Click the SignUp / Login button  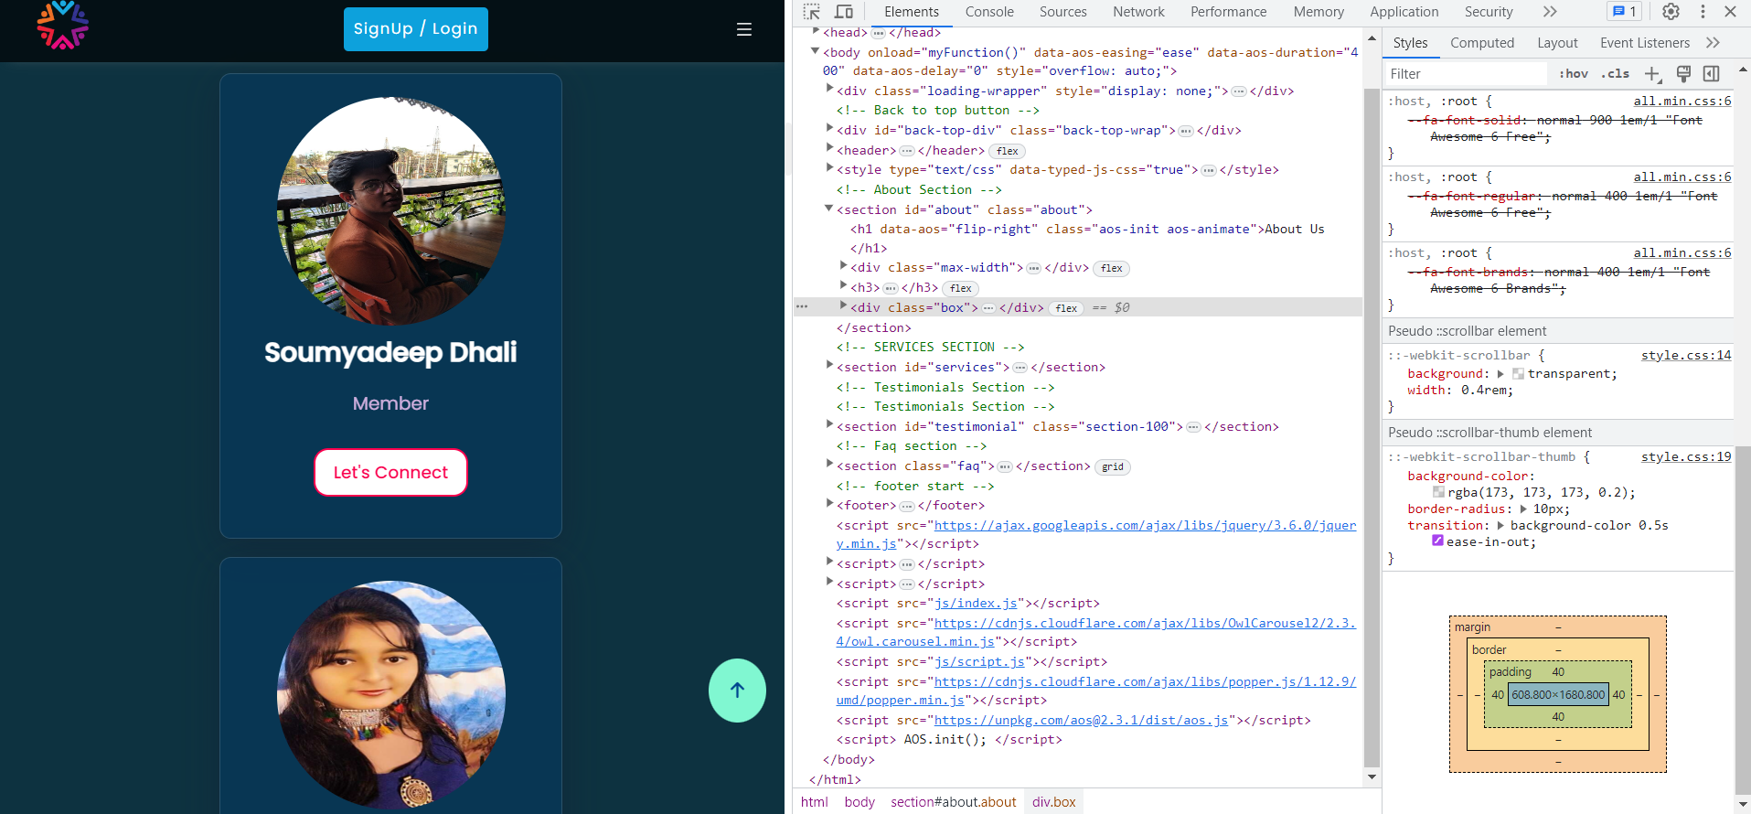pyautogui.click(x=415, y=29)
